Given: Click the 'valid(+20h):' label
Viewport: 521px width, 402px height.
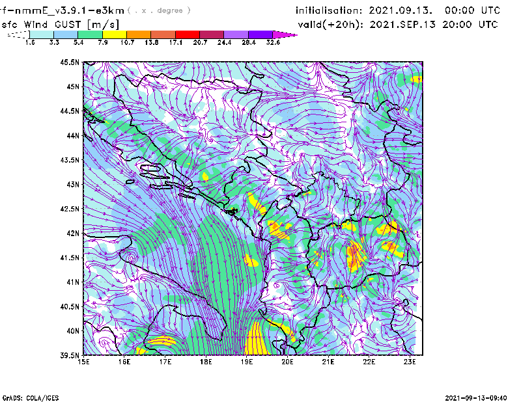Looking at the screenshot, I should [x=331, y=25].
